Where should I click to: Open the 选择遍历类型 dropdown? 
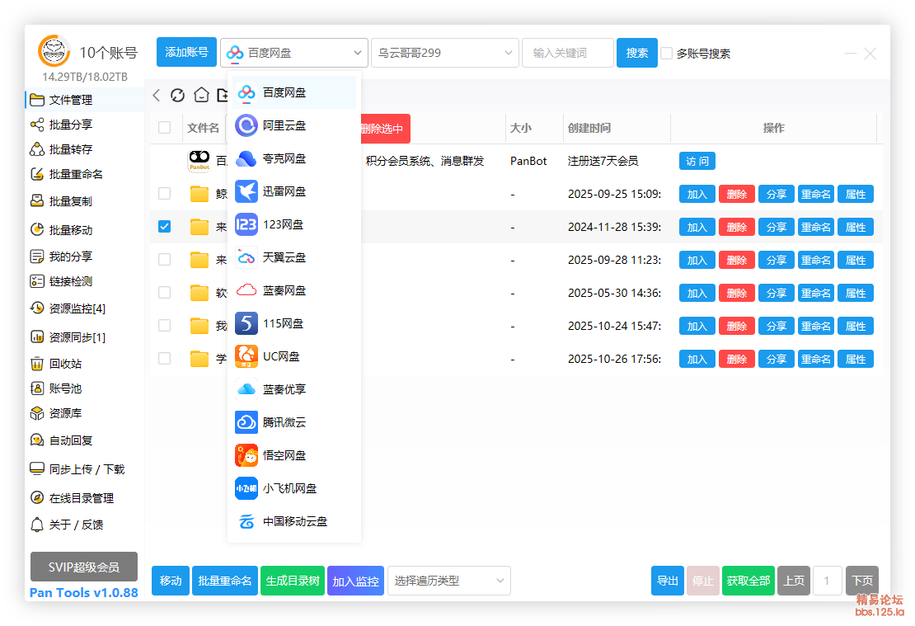(x=449, y=581)
